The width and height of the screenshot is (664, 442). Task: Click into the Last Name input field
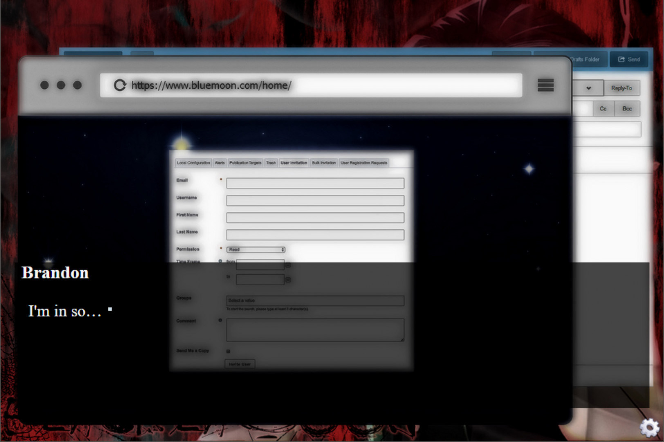(x=315, y=235)
